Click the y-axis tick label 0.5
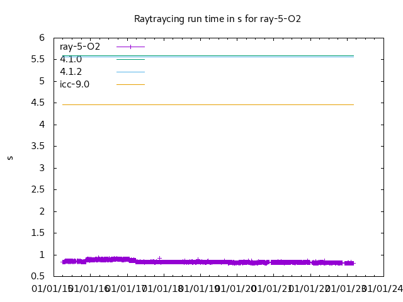403x302 pixels. (38, 277)
